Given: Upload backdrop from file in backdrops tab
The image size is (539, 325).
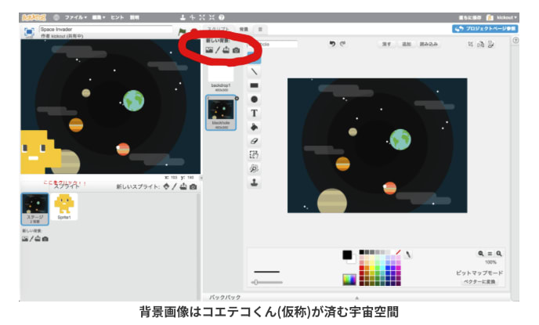Looking at the screenshot, I should point(226,50).
